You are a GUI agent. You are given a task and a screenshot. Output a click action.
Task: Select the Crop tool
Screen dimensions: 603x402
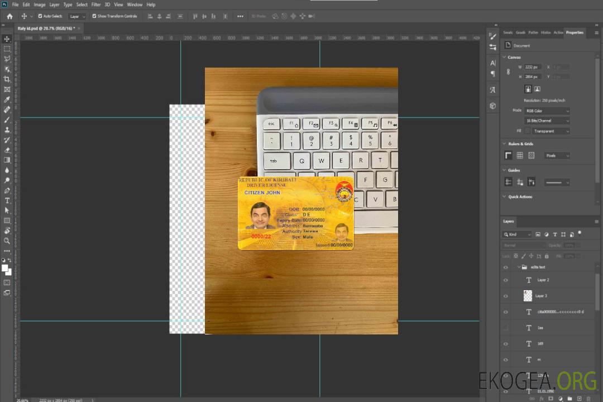point(7,79)
